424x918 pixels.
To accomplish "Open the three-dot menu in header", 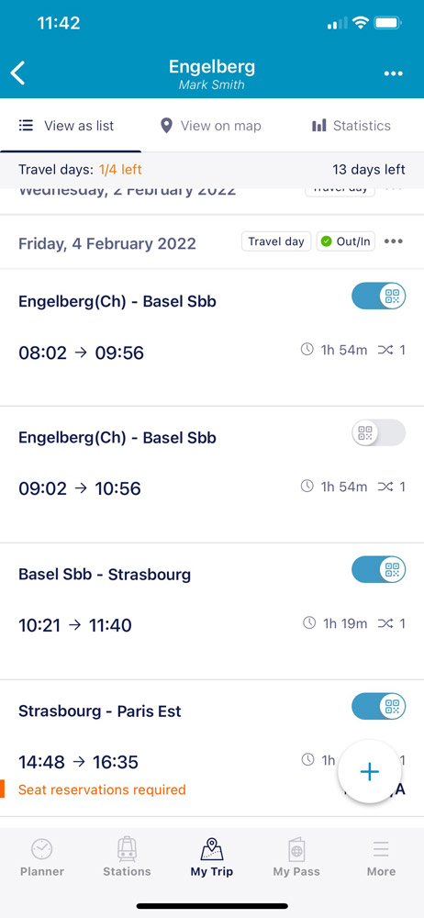I will tap(393, 73).
